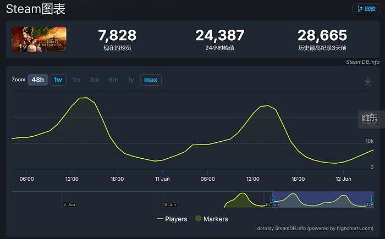Click the chart download icon
This screenshot has height=239, width=385.
tap(368, 81)
